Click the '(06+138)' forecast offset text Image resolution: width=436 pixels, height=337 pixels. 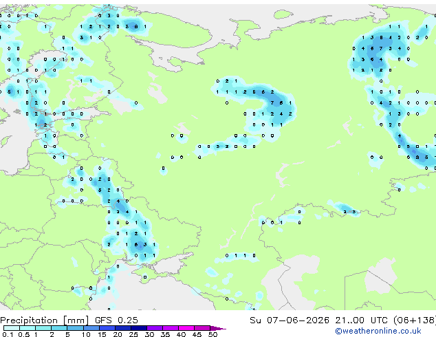pos(415,320)
